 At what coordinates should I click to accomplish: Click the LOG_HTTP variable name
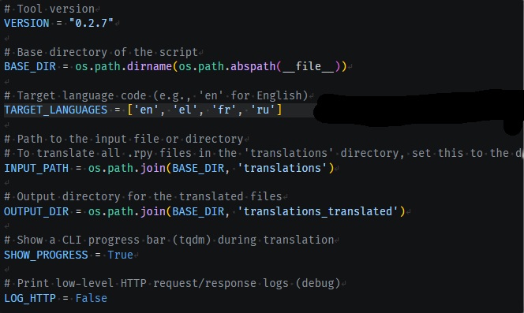[x=30, y=298]
